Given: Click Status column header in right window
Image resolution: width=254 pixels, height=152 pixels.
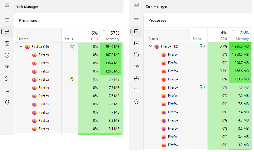Looking at the screenshot, I should coord(198,38).
